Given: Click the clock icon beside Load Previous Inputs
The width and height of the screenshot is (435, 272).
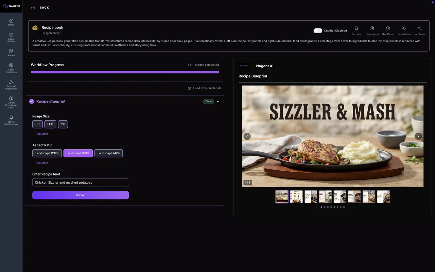Looking at the screenshot, I should (189, 88).
